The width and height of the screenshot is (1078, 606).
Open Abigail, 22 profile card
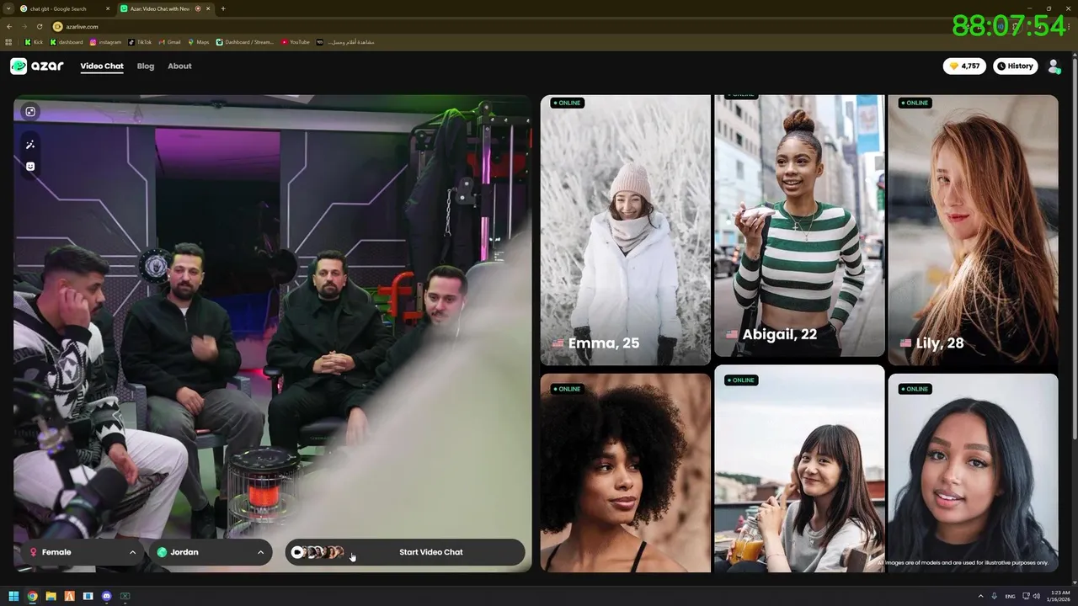coord(799,226)
